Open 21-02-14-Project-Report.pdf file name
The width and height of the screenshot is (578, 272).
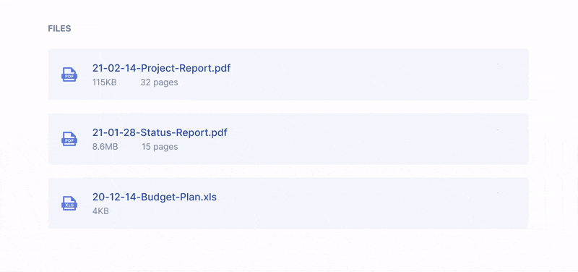pos(161,68)
